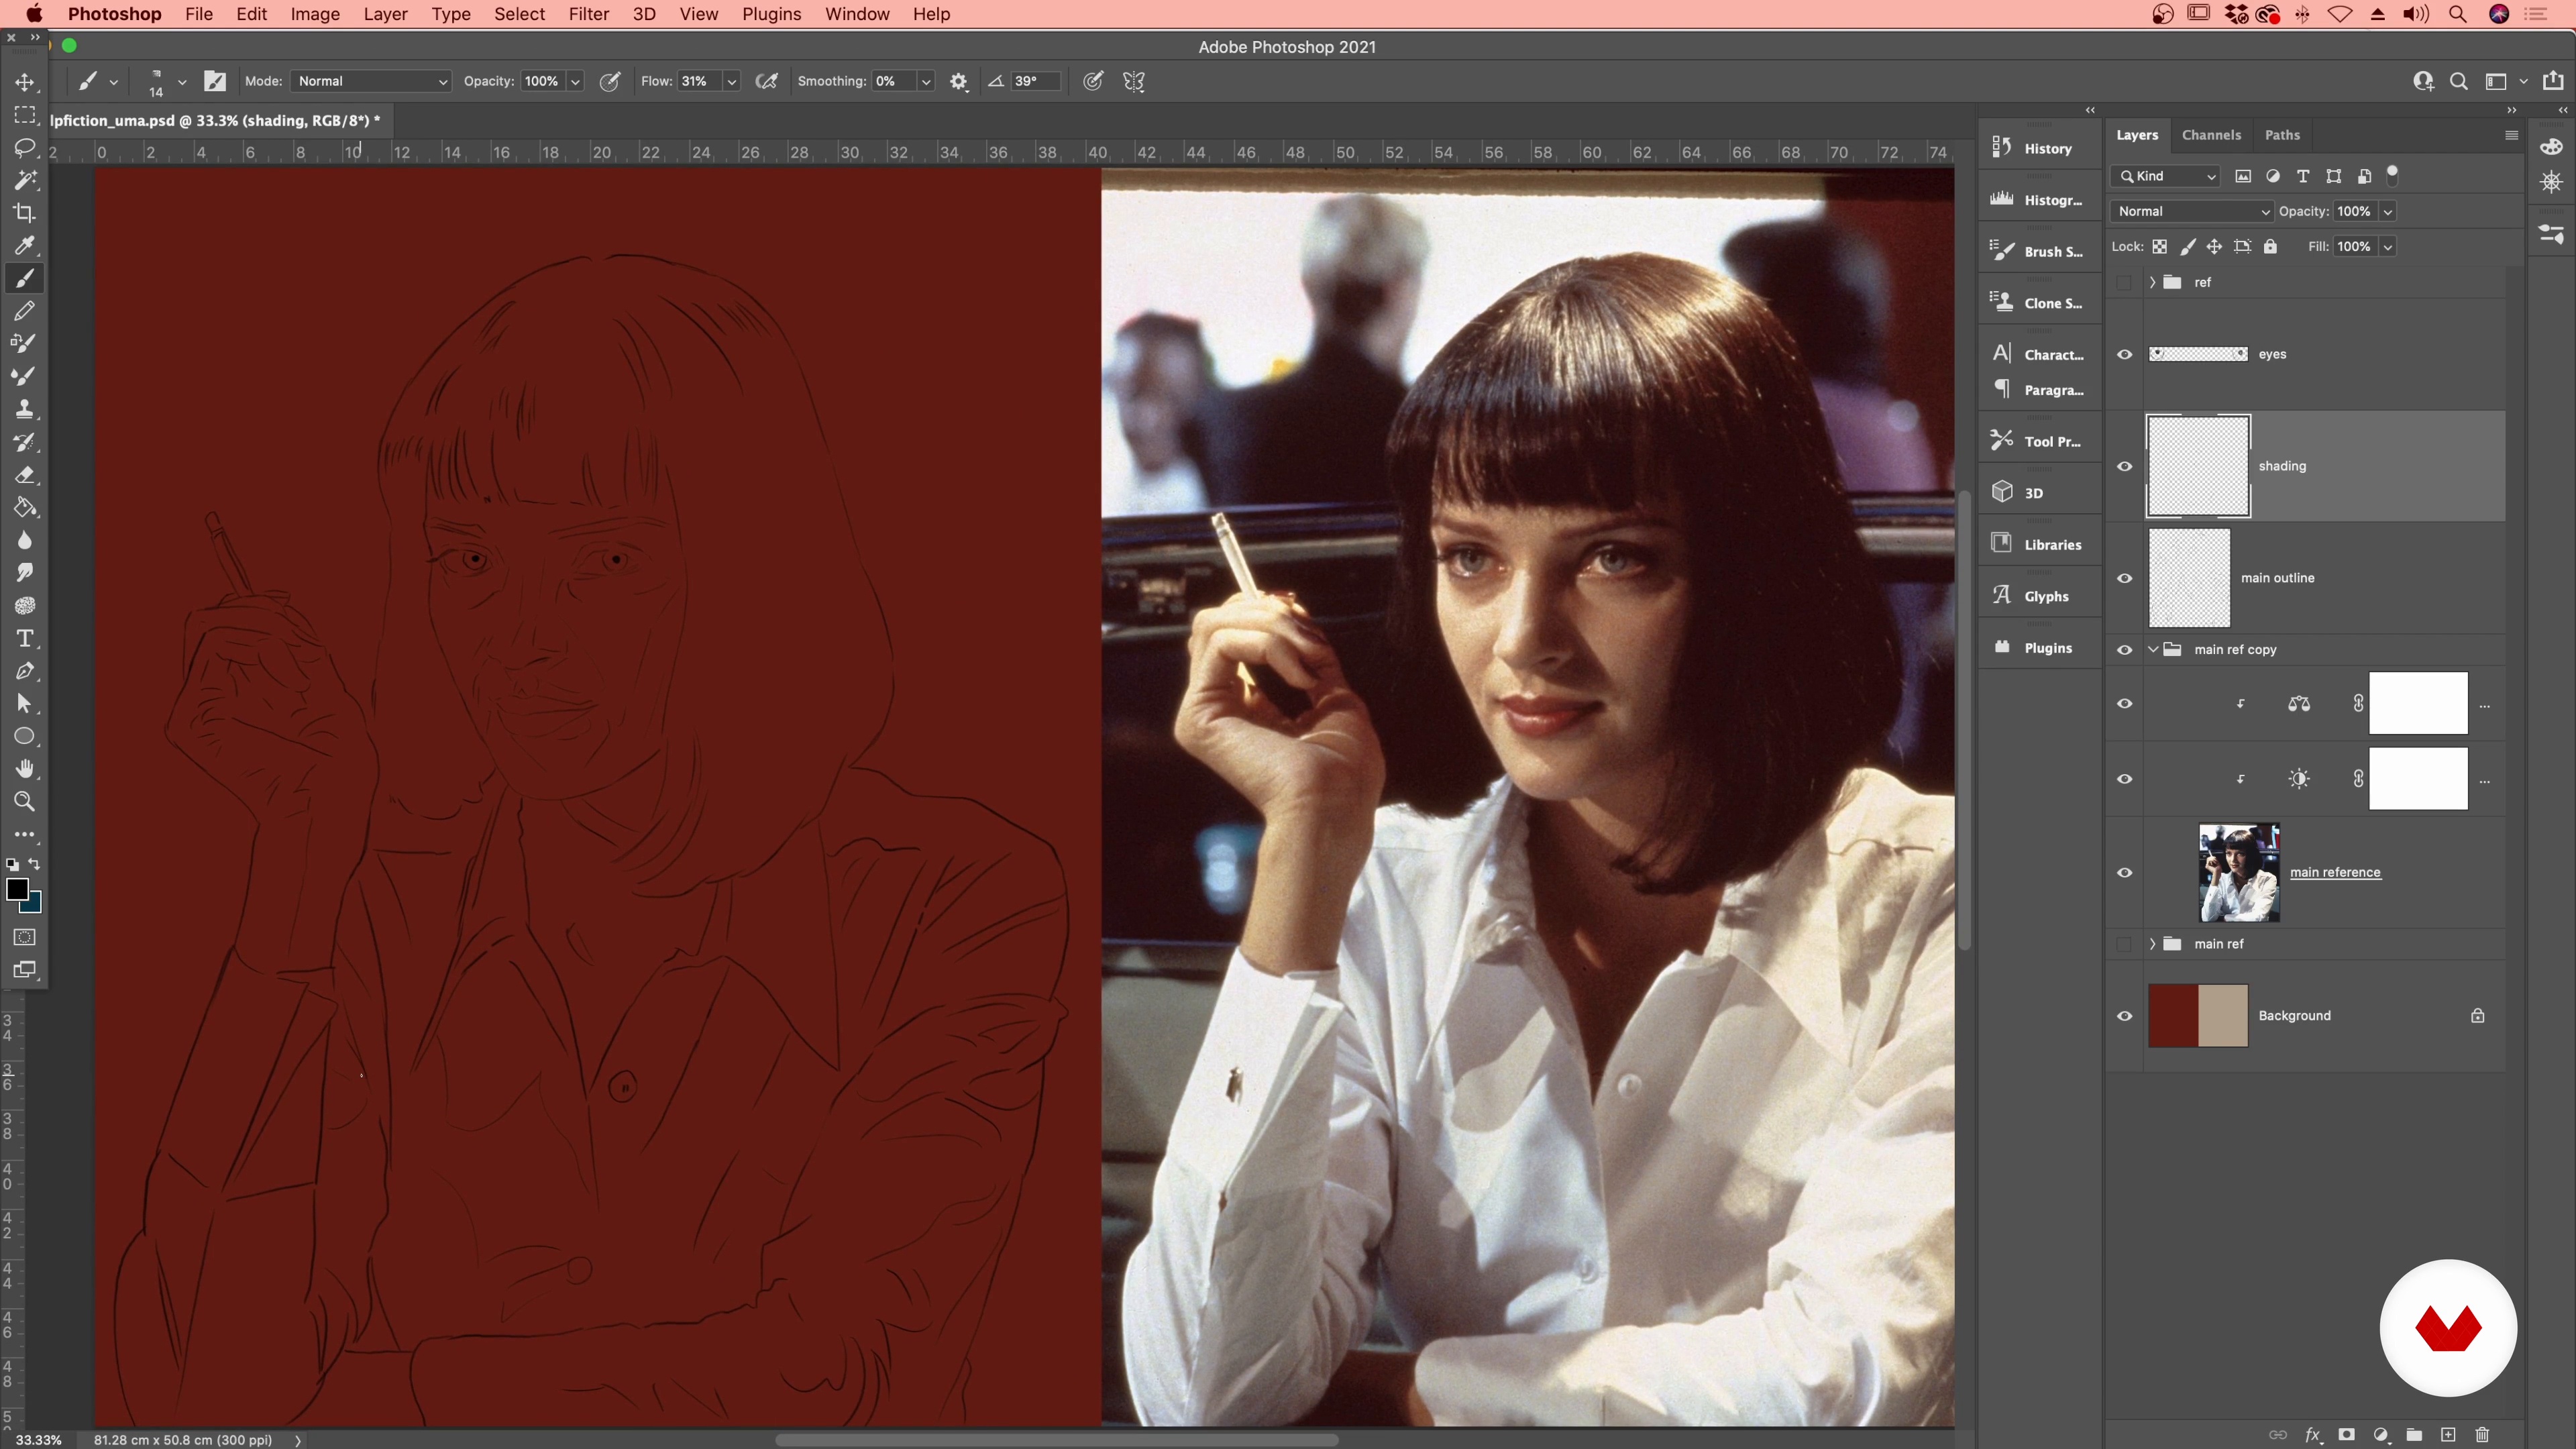Select the Move tool
The height and width of the screenshot is (1449, 2576).
[x=25, y=82]
